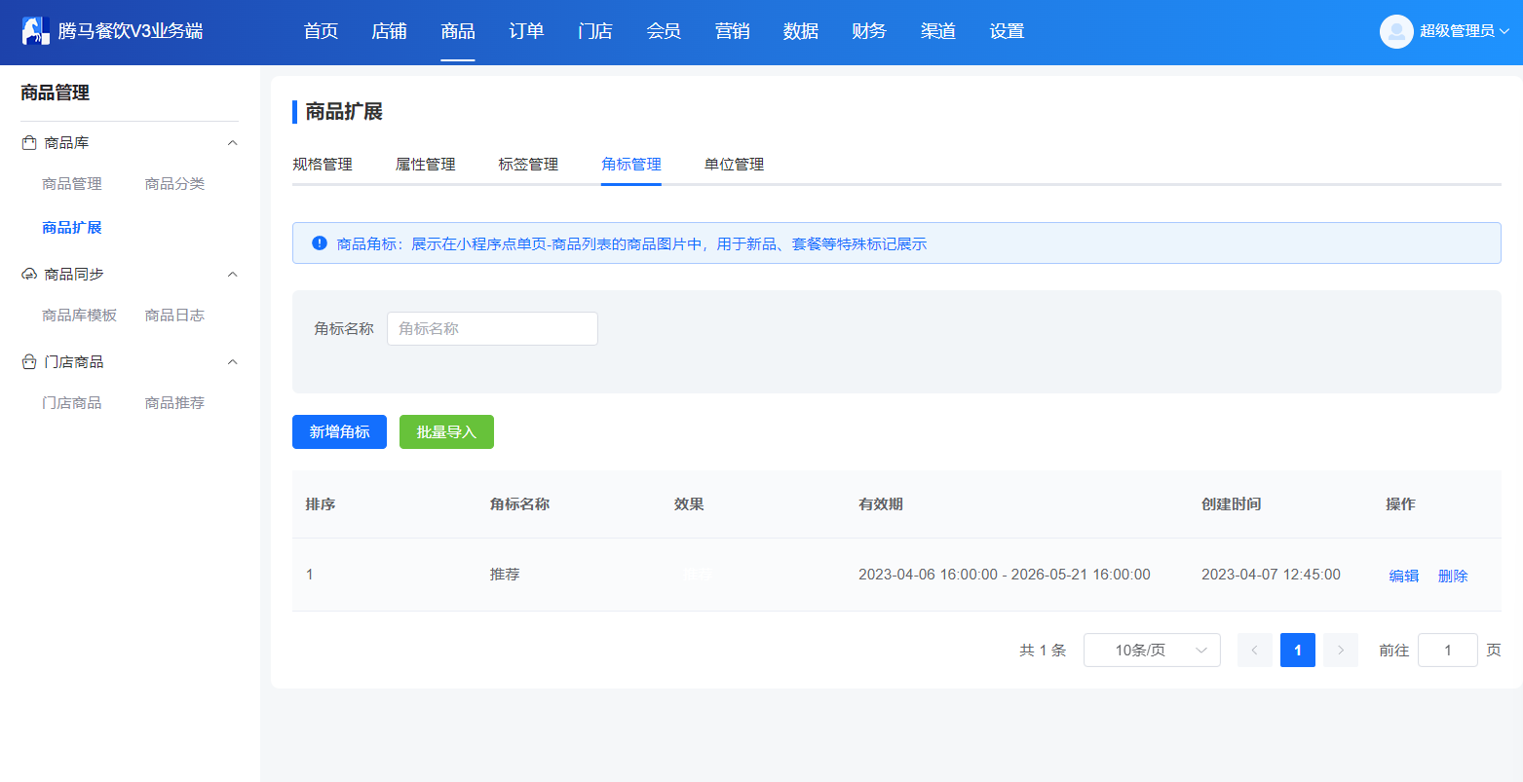
Task: Click 编辑 link for 推荐 row
Action: pos(1404,576)
